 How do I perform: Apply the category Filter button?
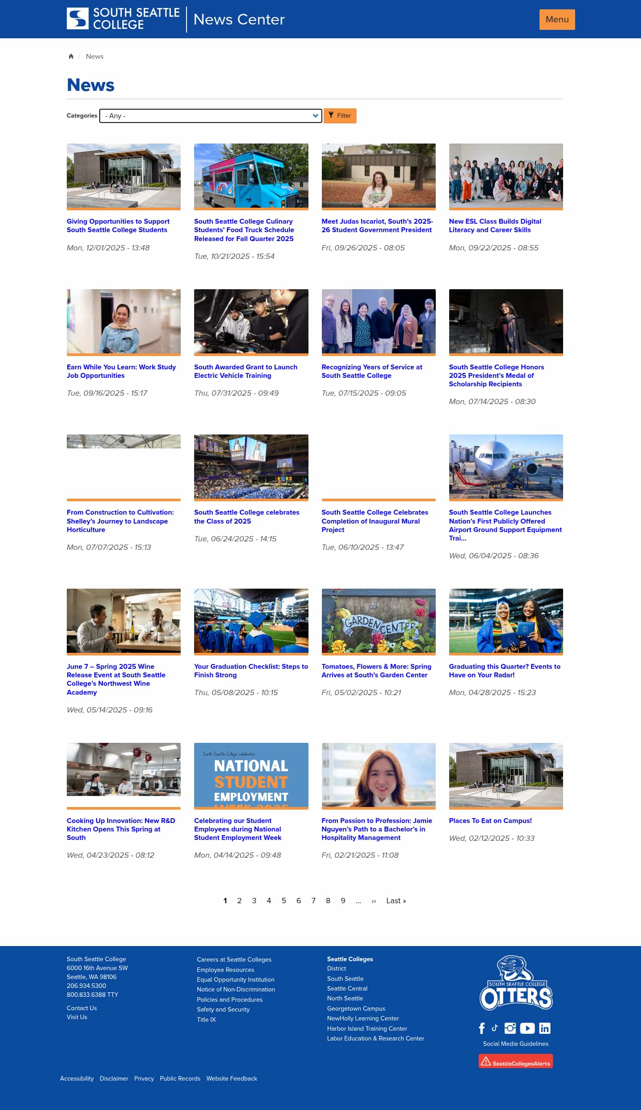click(340, 115)
